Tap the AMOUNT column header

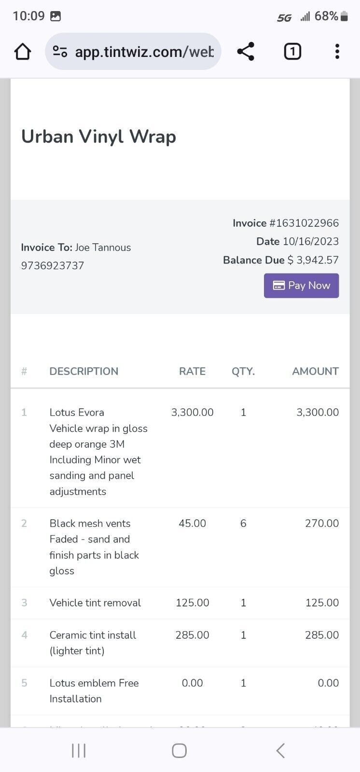315,371
